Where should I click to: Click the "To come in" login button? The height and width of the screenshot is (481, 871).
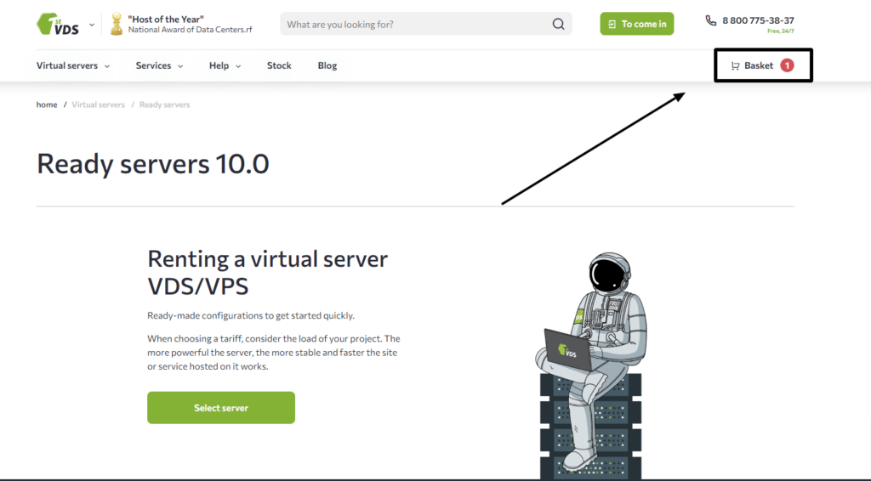[x=636, y=24]
